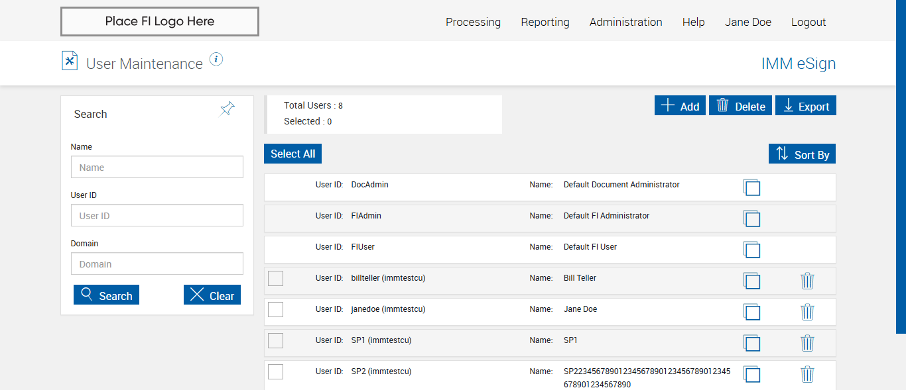Export the user list
906x390 pixels.
(805, 106)
